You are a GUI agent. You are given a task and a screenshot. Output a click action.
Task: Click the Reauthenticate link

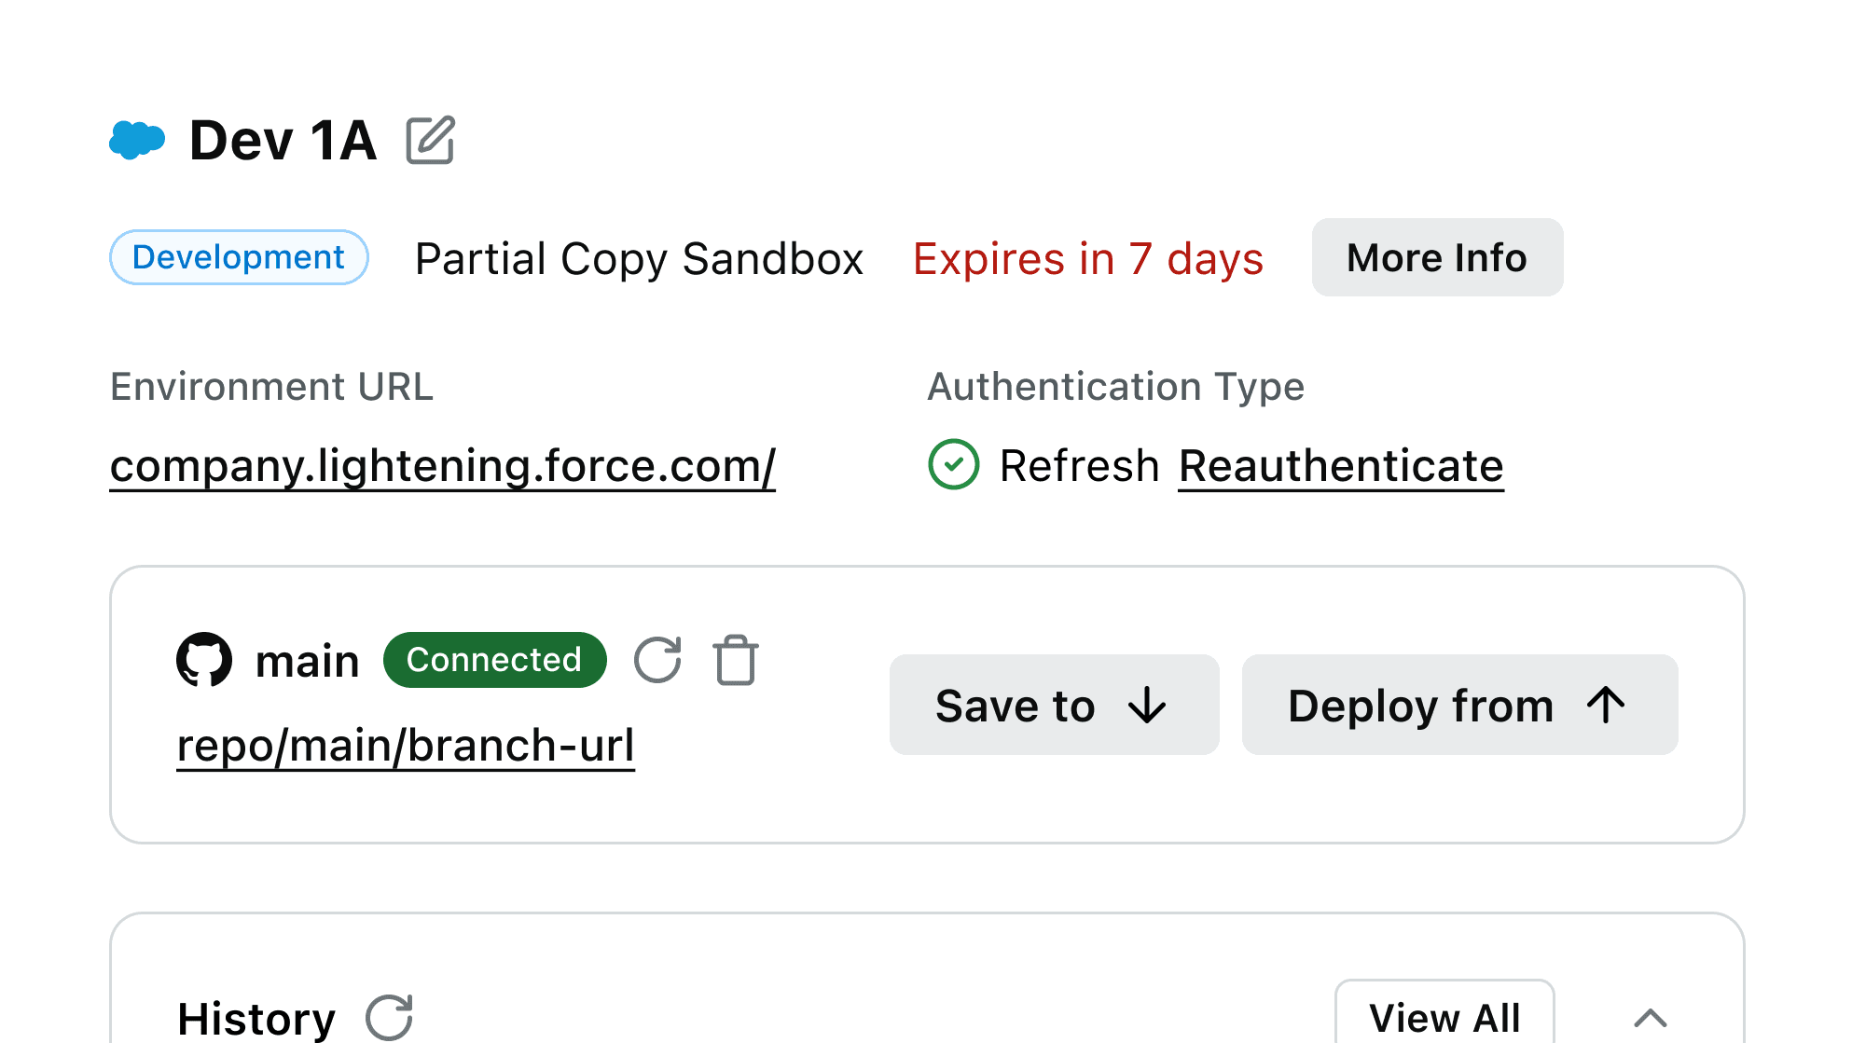[x=1340, y=465]
